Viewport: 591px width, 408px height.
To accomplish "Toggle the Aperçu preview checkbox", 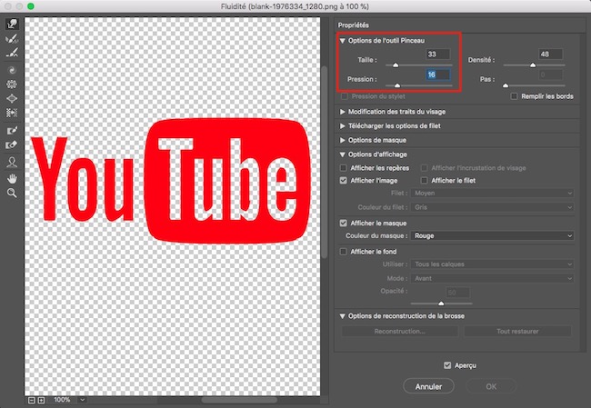I will [447, 365].
